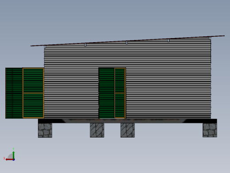Select the yellow-framed door panel in the wall center
The image size is (230, 173).
[120, 93]
